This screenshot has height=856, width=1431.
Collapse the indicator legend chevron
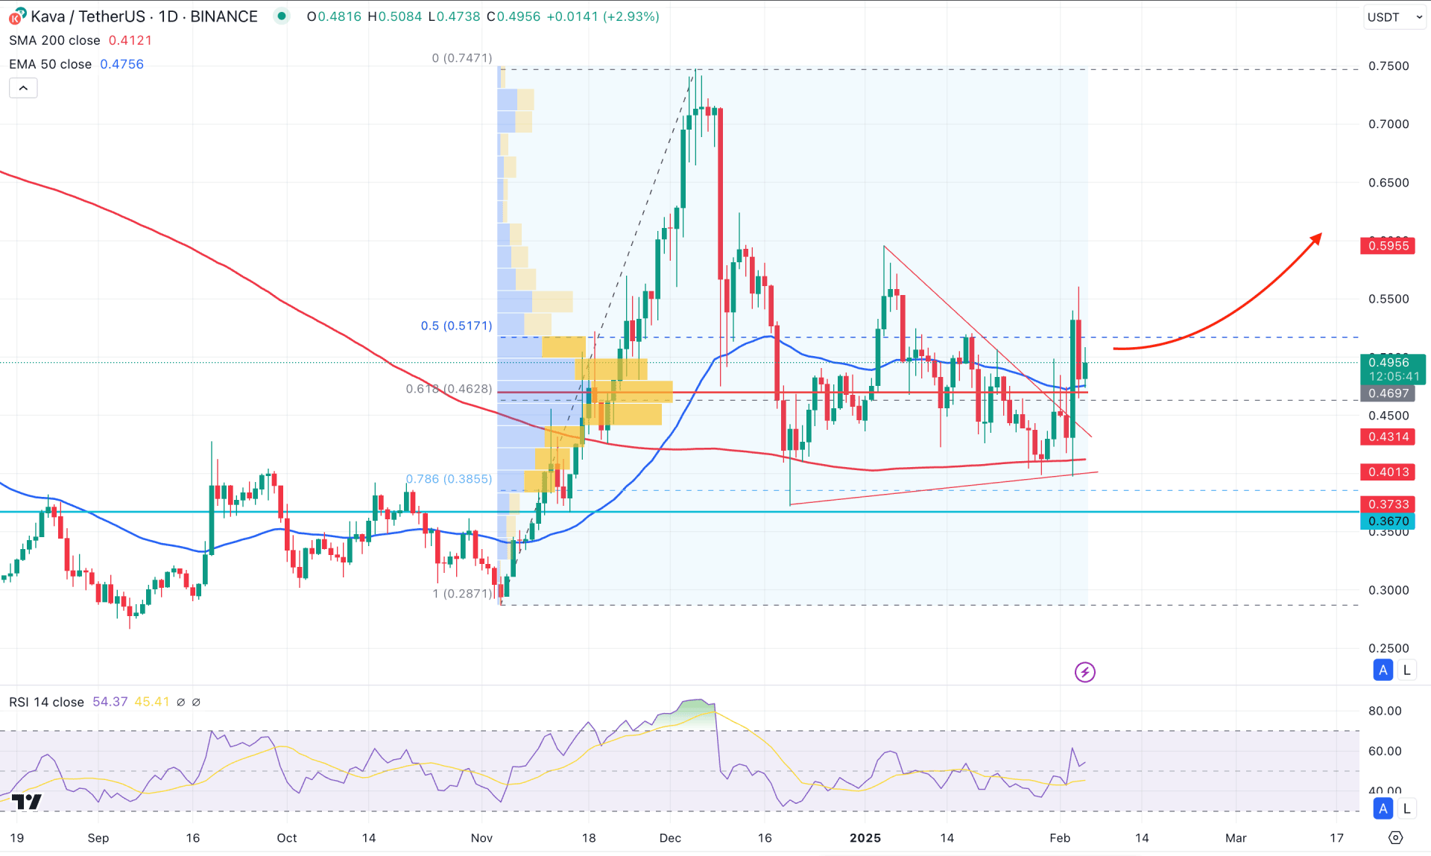[x=23, y=88]
